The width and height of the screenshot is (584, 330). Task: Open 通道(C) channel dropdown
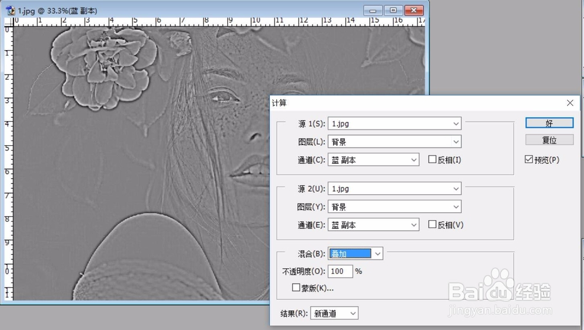(373, 160)
